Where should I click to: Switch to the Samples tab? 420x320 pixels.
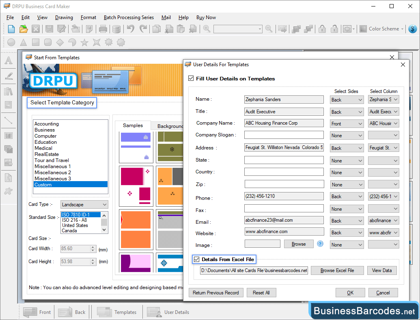pos(133,125)
